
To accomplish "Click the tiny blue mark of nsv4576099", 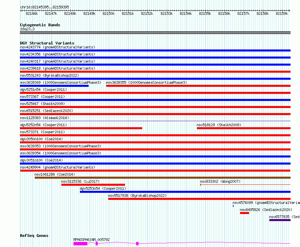I will [x=233, y=206].
